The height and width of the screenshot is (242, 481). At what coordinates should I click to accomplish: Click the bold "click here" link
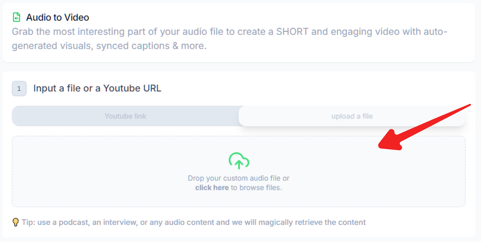[x=212, y=188]
